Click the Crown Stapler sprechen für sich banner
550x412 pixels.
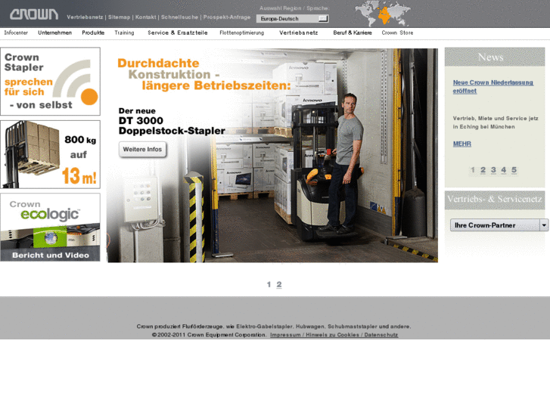point(50,82)
